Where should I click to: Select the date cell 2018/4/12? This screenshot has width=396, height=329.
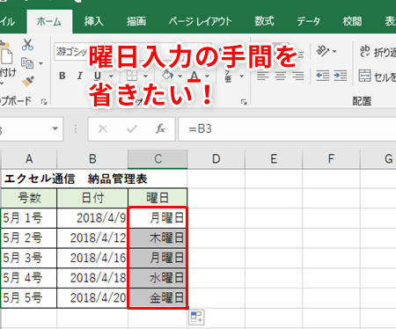[x=92, y=238]
